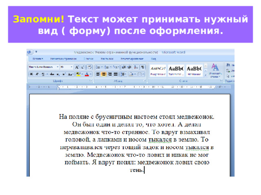Screen dimensions: 261x195
Task: Open Разметка страницы ribbon tab
Action: [63, 58]
